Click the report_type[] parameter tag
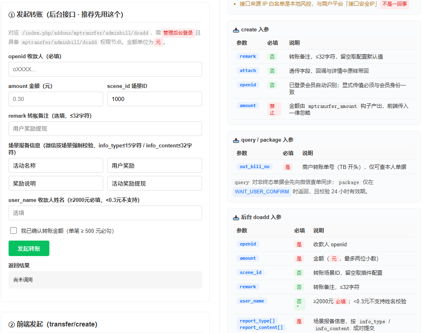The width and height of the screenshot is (422, 333). coord(257,321)
